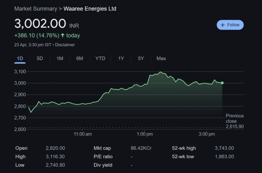262x173 pixels.
Task: Click the 1:00 pm axis label
Action: pyautogui.click(x=145, y=134)
